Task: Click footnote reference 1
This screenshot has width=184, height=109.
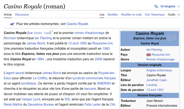Action: pyautogui.click(x=52, y=31)
